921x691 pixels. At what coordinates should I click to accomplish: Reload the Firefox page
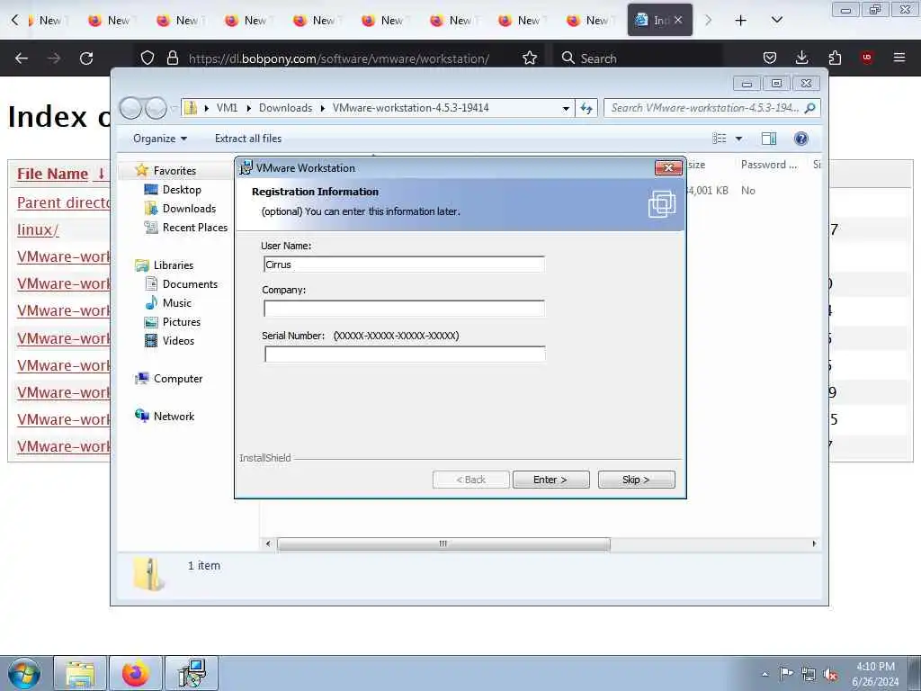click(86, 58)
